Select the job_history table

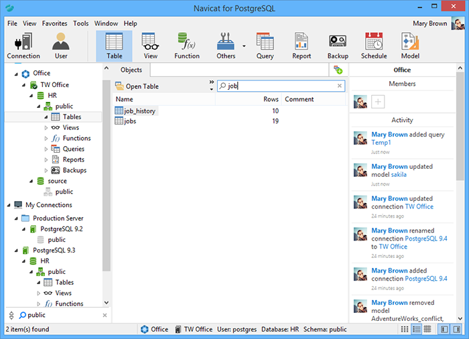tap(135, 111)
